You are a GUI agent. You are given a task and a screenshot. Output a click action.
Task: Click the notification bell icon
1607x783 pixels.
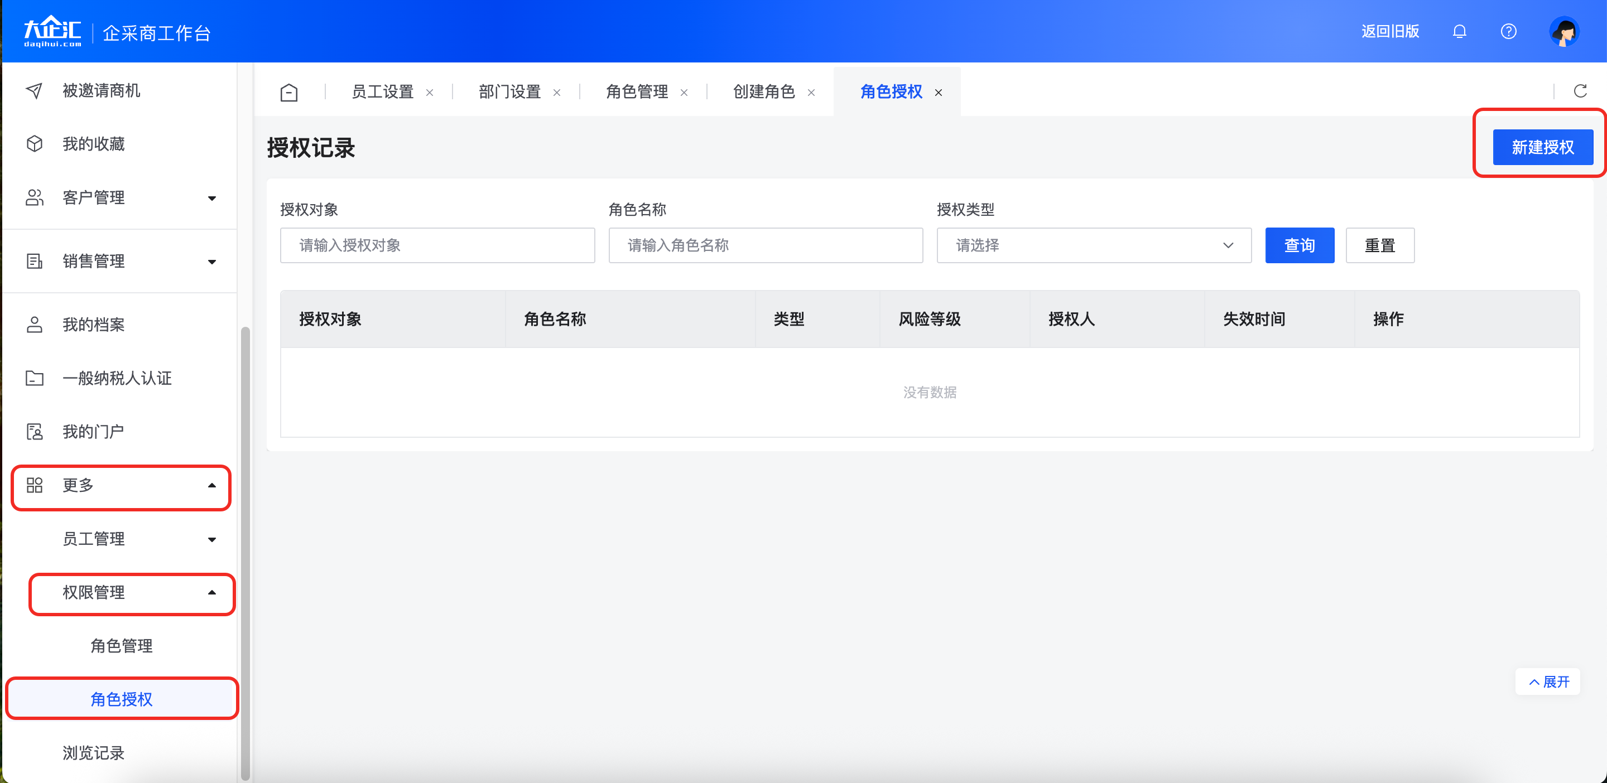tap(1459, 31)
